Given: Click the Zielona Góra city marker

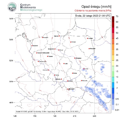Looking at the screenshot, I should [x=38, y=61].
